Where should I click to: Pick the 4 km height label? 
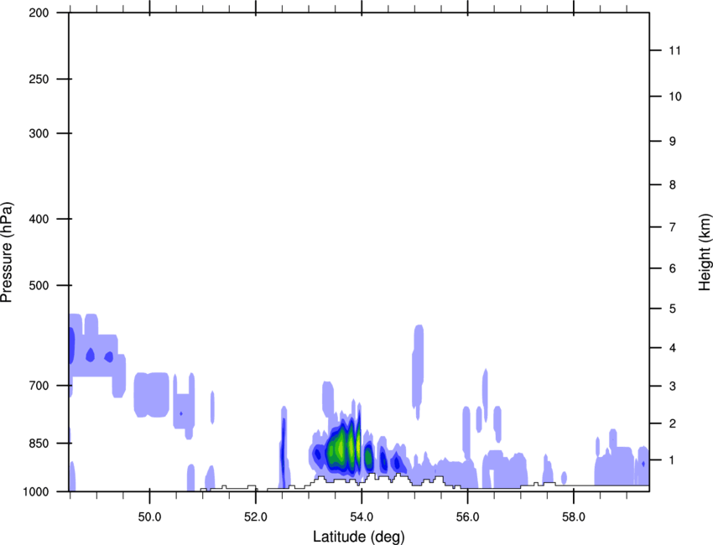point(672,348)
